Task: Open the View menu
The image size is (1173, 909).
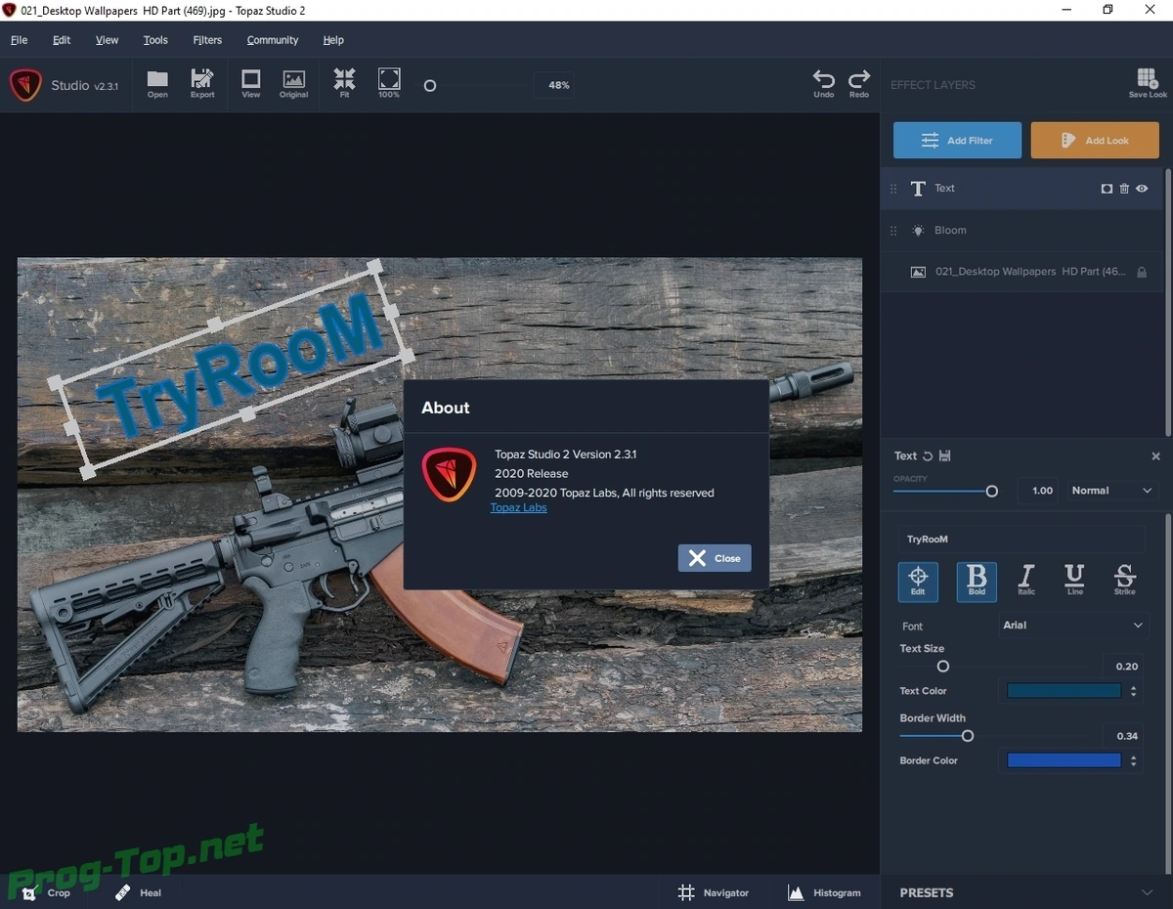Action: [x=107, y=40]
